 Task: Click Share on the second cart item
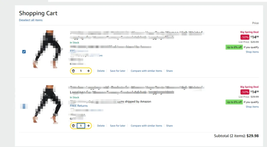coord(169,126)
